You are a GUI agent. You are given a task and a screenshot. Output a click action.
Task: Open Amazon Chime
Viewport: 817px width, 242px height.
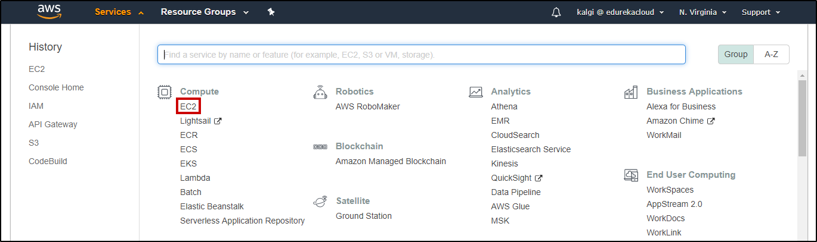point(675,121)
